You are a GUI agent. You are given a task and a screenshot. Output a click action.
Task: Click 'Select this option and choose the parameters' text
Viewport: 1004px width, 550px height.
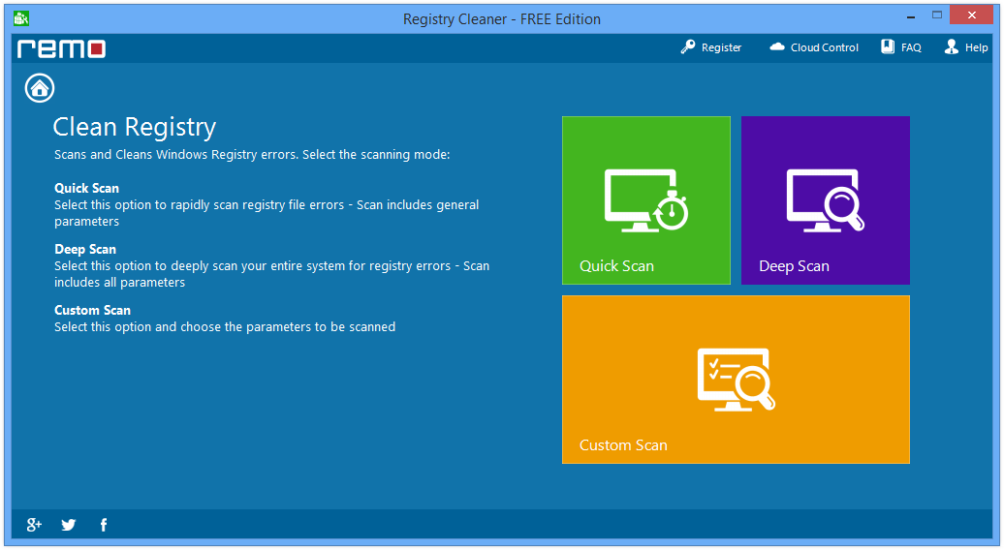tap(225, 326)
